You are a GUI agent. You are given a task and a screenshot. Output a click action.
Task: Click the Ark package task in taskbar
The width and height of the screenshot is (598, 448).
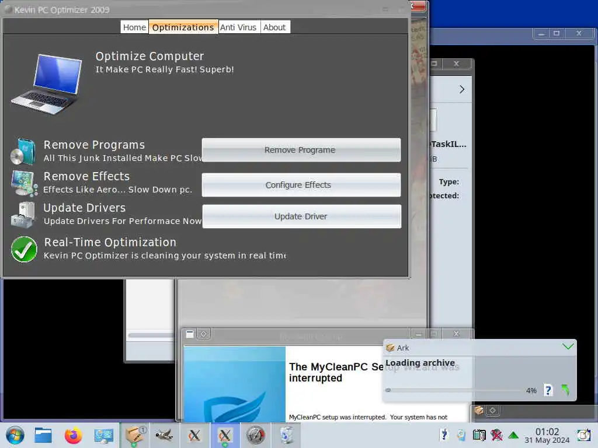134,435
